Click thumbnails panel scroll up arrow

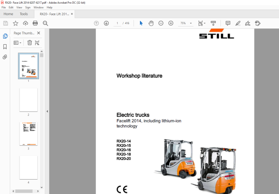(x=42, y=52)
